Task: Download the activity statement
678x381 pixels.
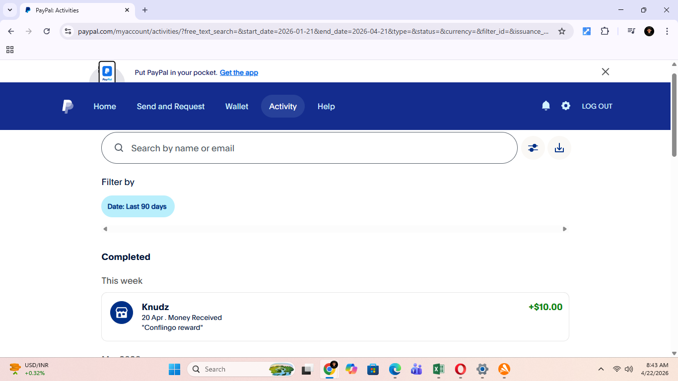Action: click(x=559, y=147)
